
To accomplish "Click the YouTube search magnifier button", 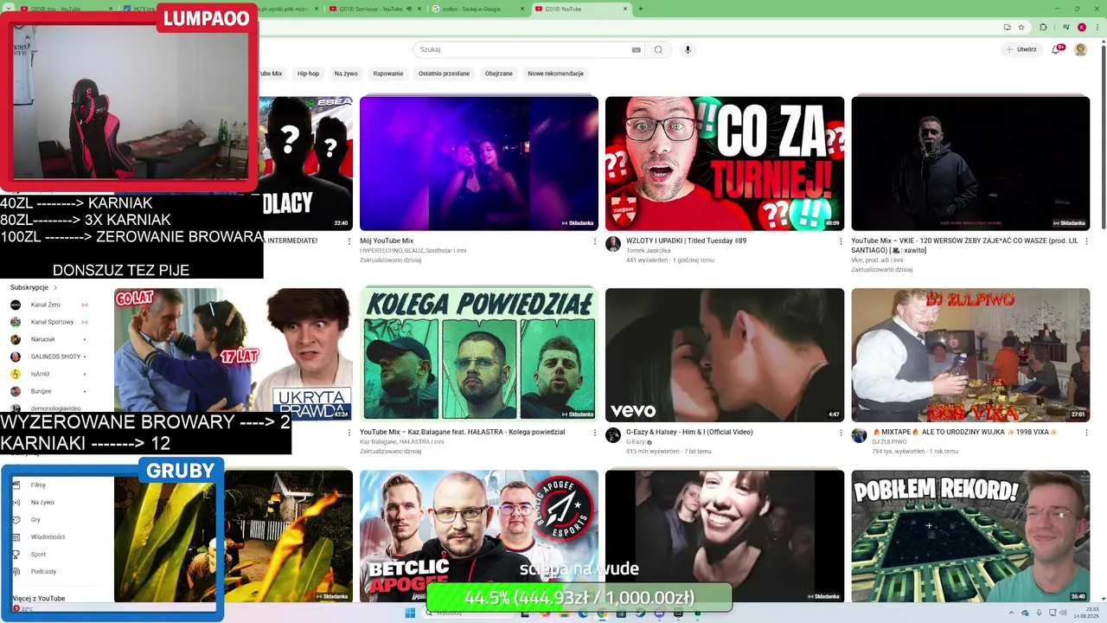I will pos(658,49).
